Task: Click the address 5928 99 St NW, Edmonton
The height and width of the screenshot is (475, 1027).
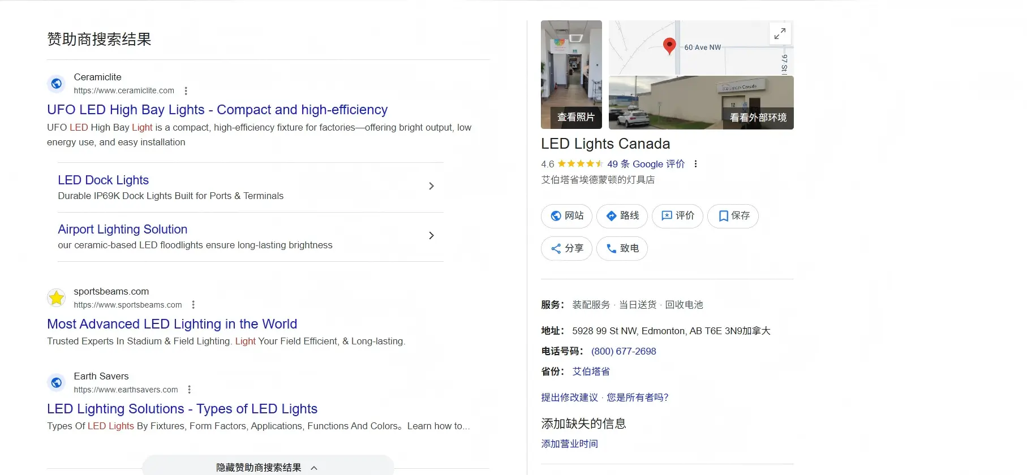Action: point(671,331)
